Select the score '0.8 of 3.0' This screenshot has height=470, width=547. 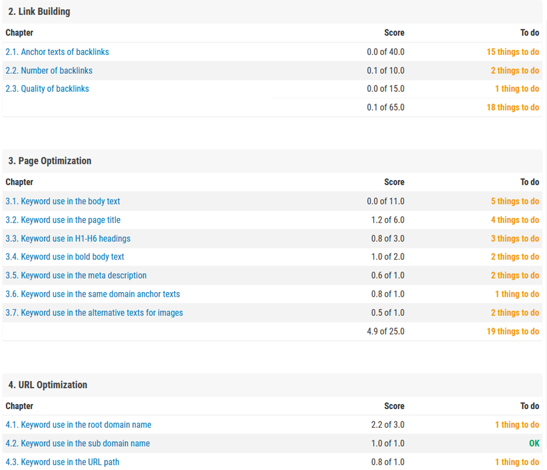pyautogui.click(x=388, y=239)
